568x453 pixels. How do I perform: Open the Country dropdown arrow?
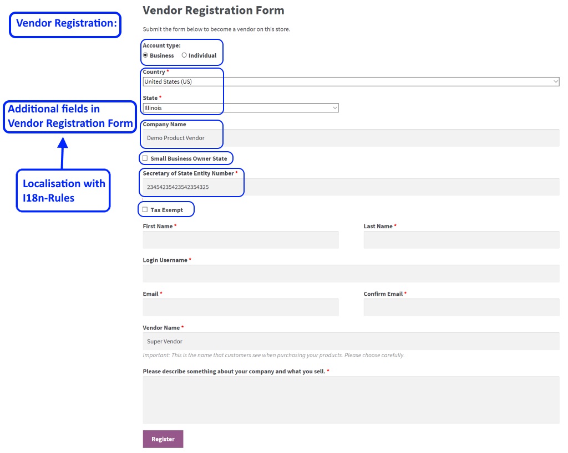tap(555, 82)
